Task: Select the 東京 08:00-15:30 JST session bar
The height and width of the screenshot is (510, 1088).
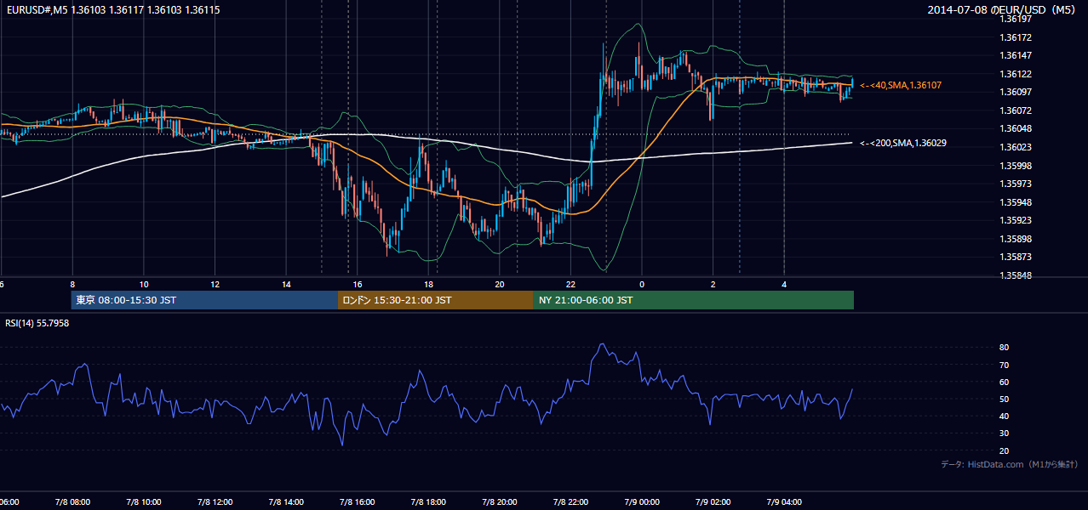Action: pyautogui.click(x=204, y=300)
